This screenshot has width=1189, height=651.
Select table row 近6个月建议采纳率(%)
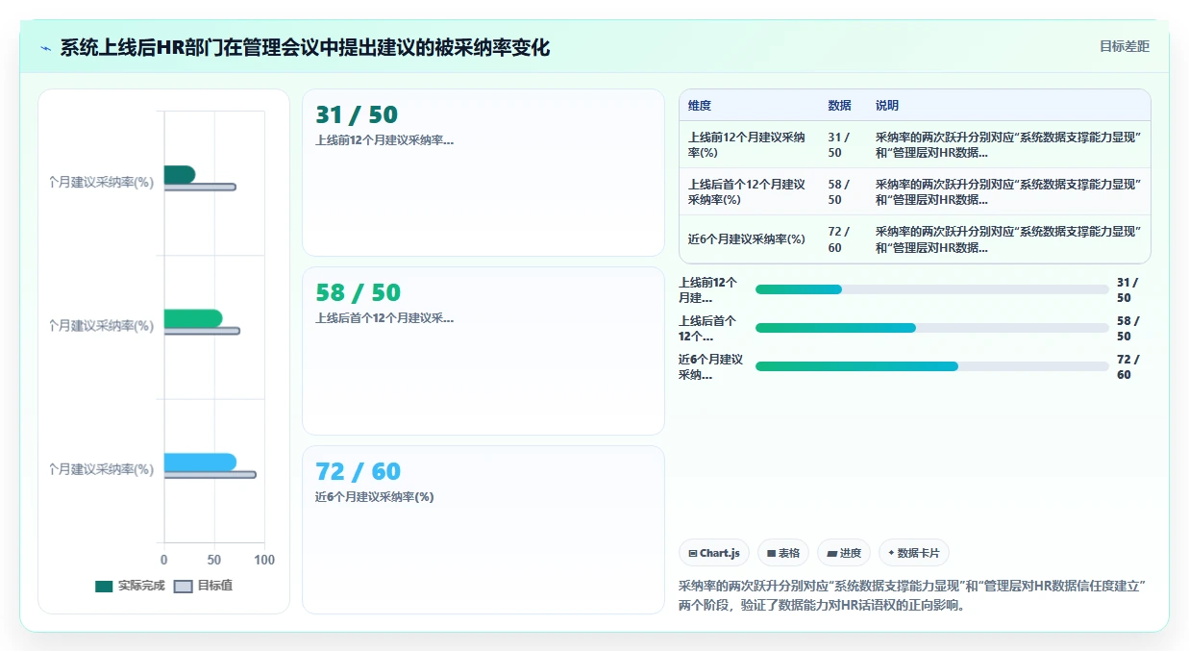914,238
